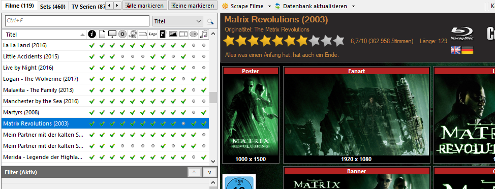Open the Datenbank aktualisieren dropdown arrow

[x=353, y=6]
